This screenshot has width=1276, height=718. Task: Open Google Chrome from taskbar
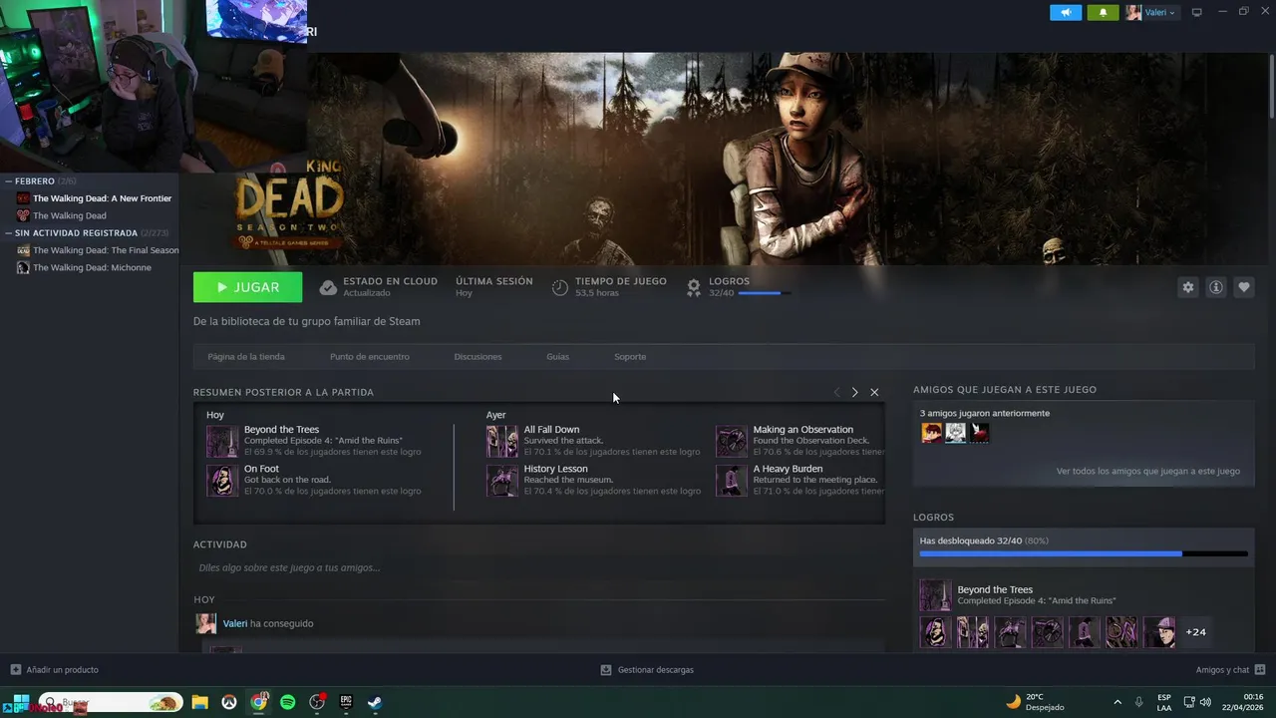(258, 702)
